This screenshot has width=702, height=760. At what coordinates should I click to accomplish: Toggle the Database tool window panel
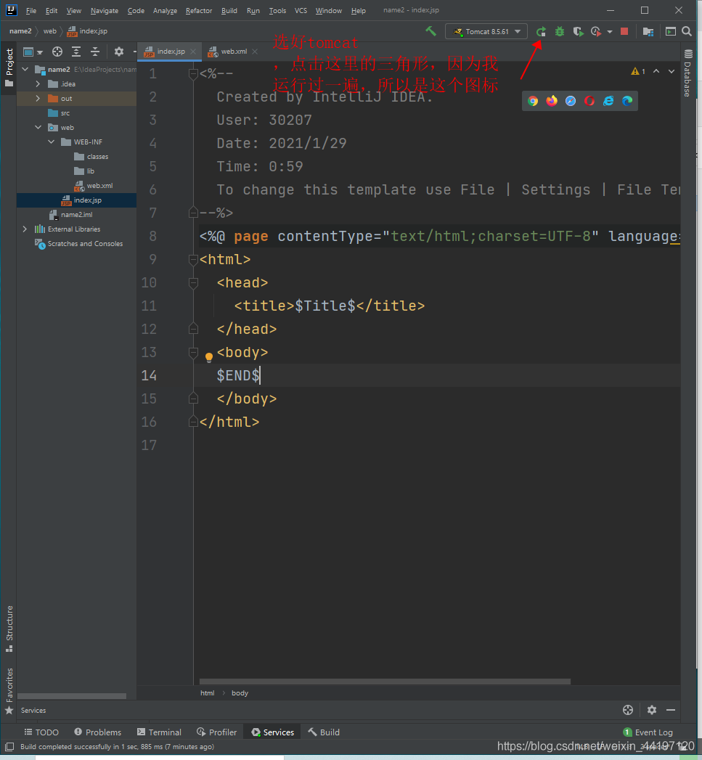pos(687,73)
